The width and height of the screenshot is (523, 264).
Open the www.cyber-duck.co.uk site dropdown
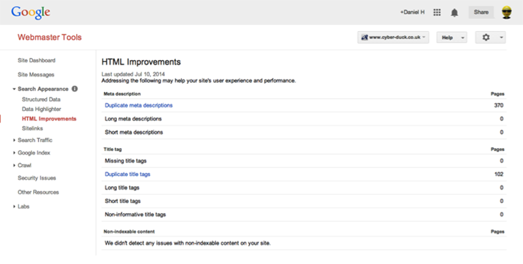click(393, 37)
